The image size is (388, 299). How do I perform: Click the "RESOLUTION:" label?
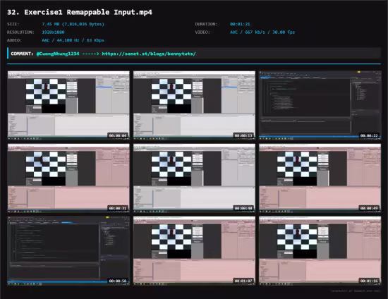pos(20,32)
